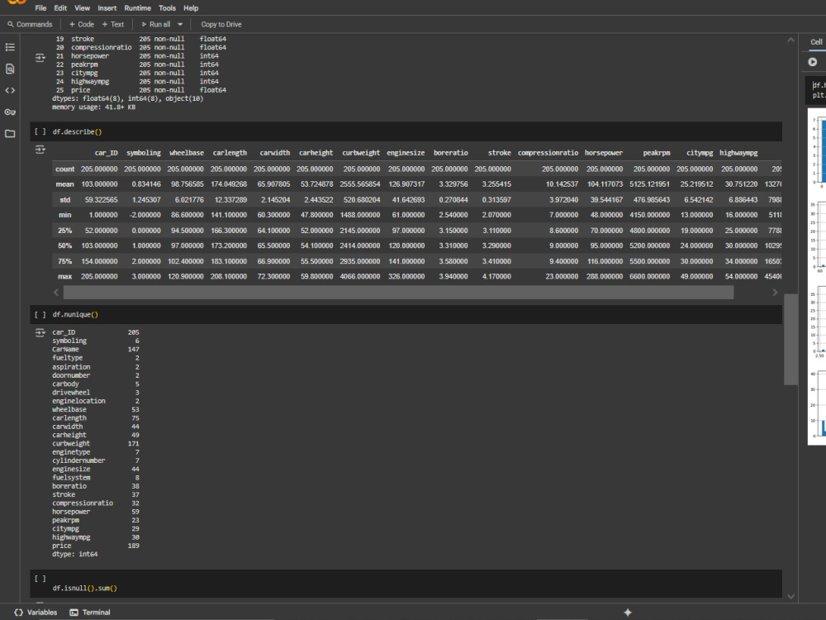Click the Gemini sparkle icon in bottom bar

(x=628, y=612)
